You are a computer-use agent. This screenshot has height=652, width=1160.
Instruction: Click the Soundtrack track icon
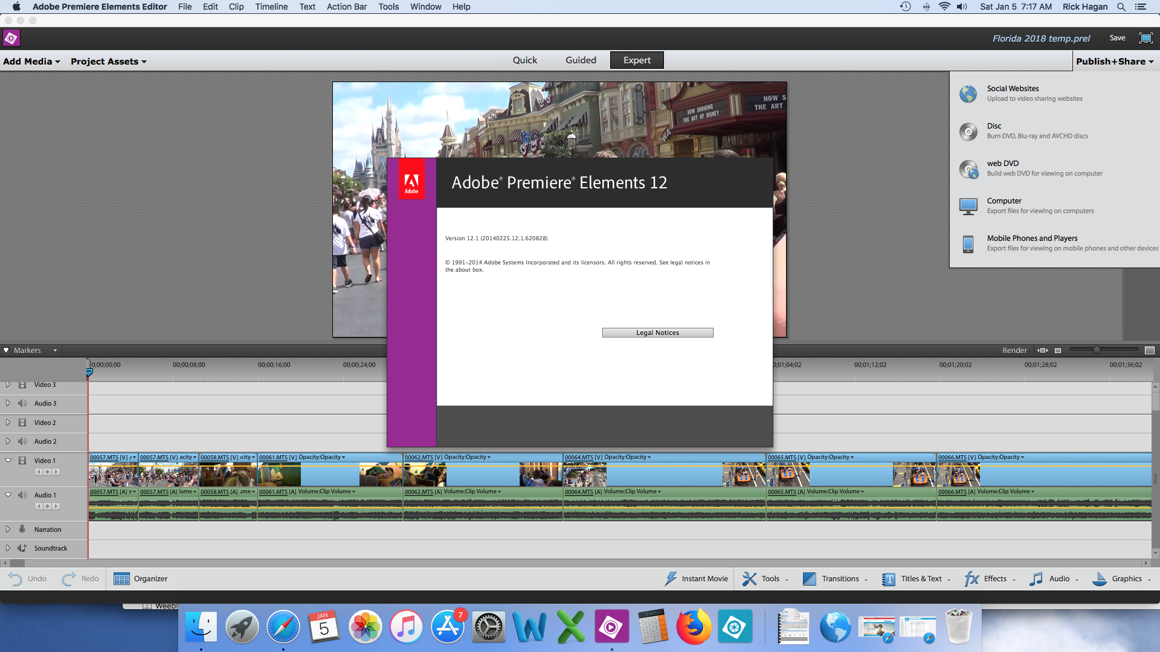(x=22, y=548)
